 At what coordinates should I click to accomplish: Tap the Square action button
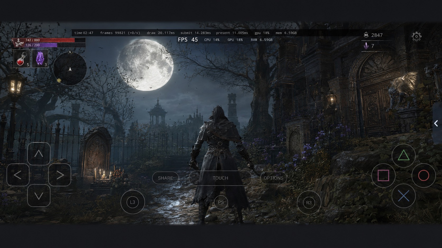tap(383, 176)
